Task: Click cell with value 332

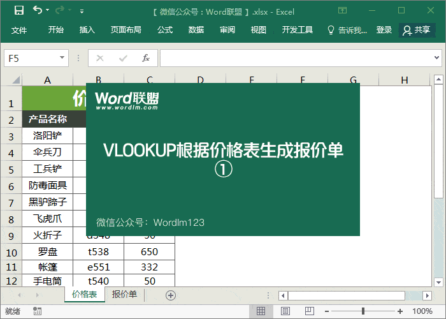Action: tap(149, 267)
